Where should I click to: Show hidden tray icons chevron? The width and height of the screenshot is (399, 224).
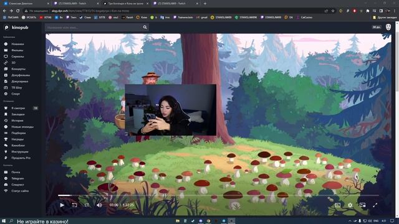(350, 221)
